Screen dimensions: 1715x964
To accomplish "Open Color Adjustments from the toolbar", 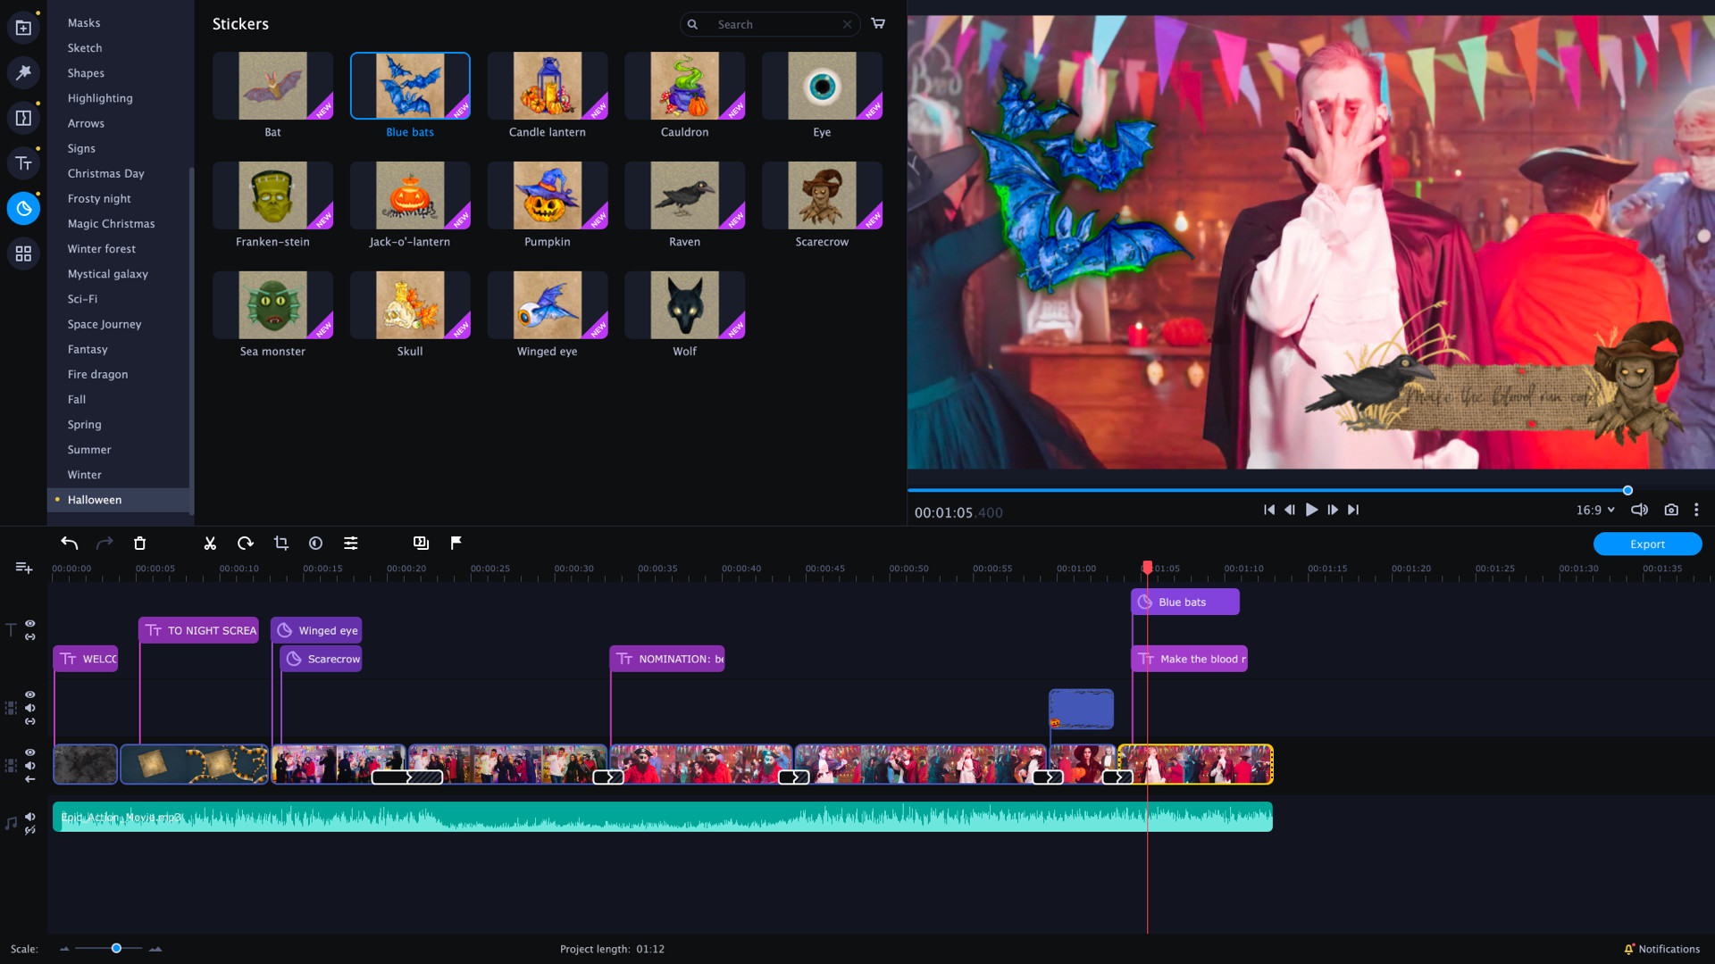I will [351, 543].
